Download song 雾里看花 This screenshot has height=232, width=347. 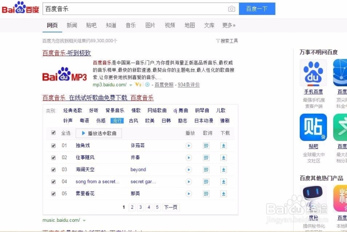coord(224,193)
